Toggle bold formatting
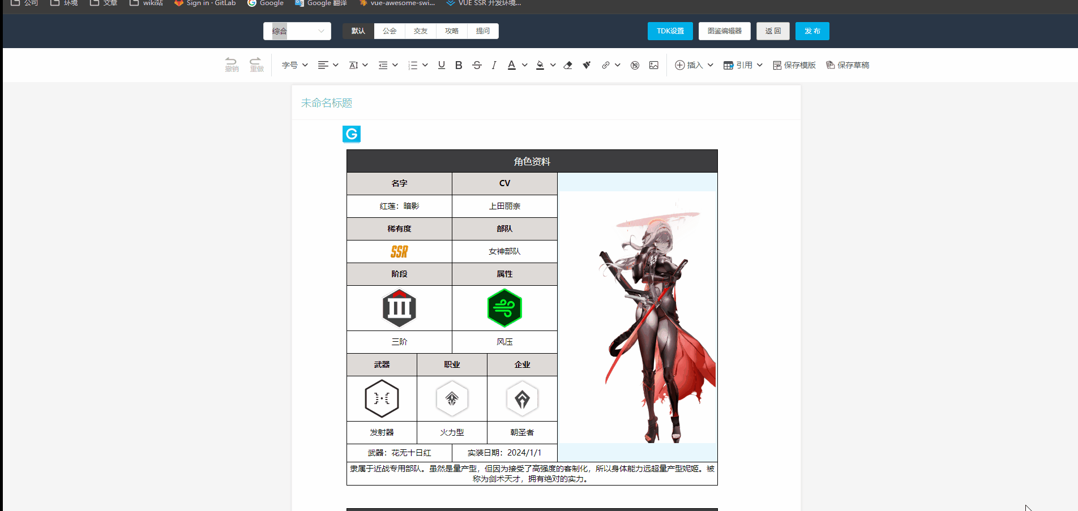 coord(459,65)
